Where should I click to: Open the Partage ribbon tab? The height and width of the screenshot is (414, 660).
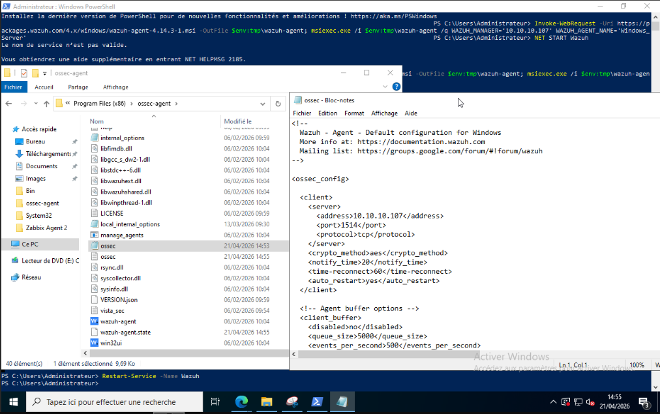(x=78, y=87)
